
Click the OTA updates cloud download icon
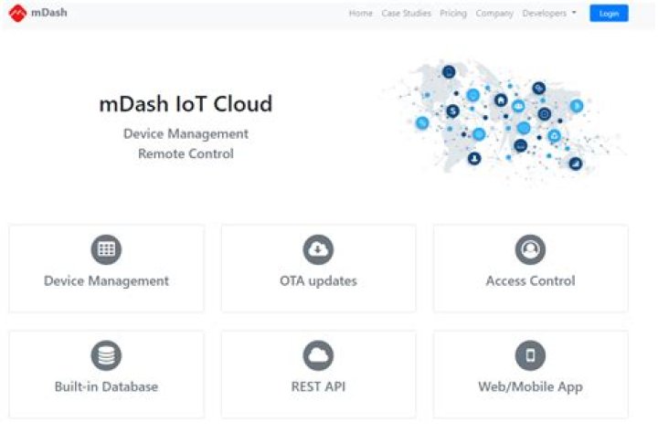(x=318, y=249)
